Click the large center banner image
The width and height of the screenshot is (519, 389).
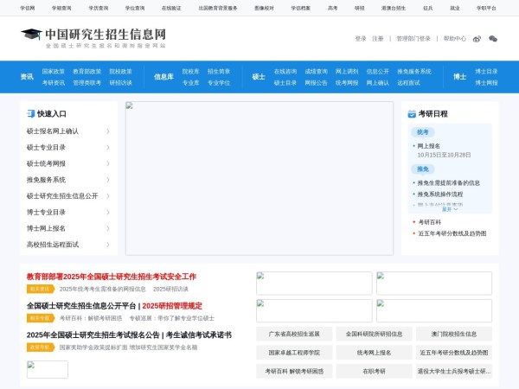point(259,178)
